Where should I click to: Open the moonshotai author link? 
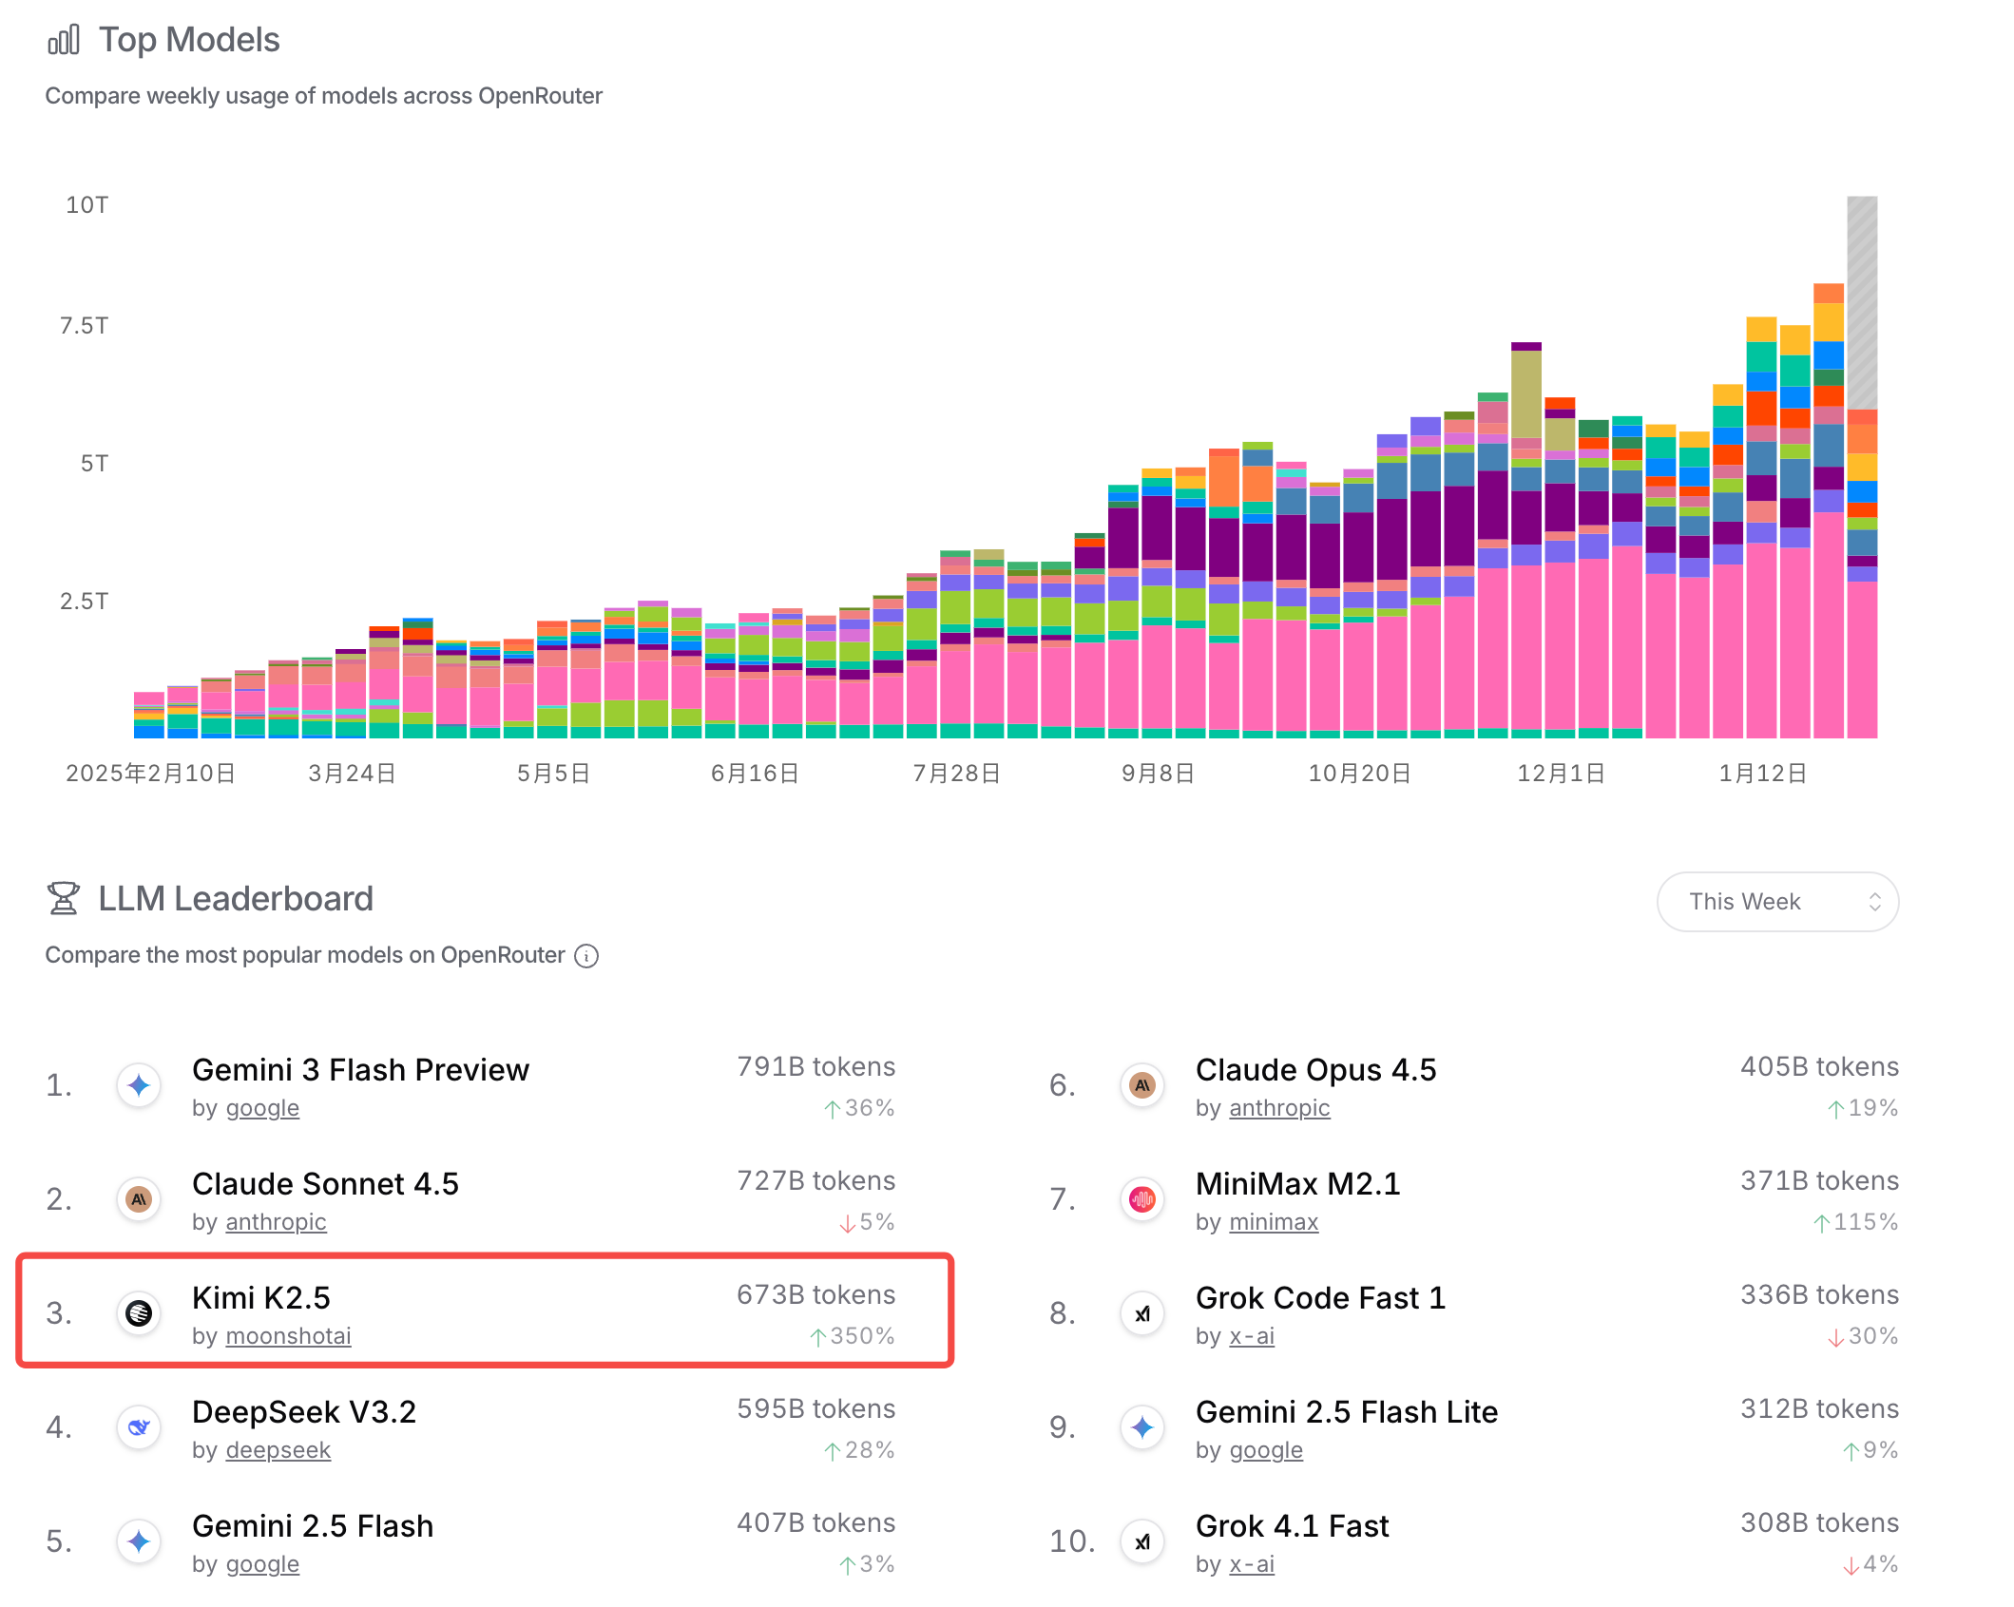pos(288,1336)
